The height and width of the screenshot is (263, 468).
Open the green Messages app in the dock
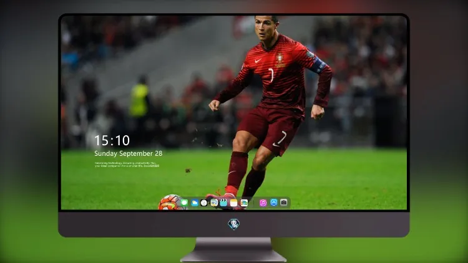[184, 203]
